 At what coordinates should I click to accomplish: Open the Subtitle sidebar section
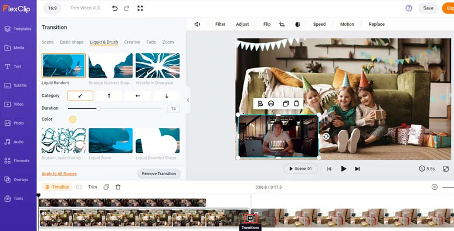point(16,85)
